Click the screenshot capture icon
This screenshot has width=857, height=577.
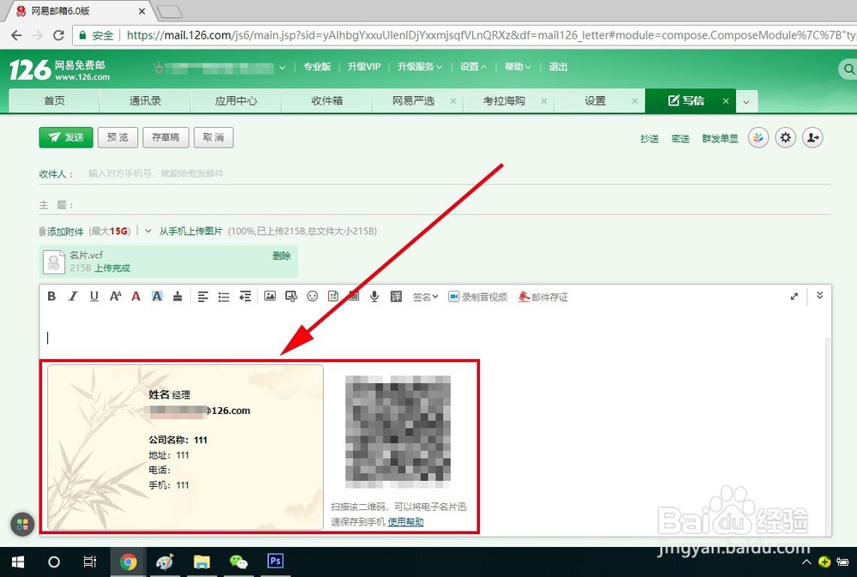pos(291,297)
